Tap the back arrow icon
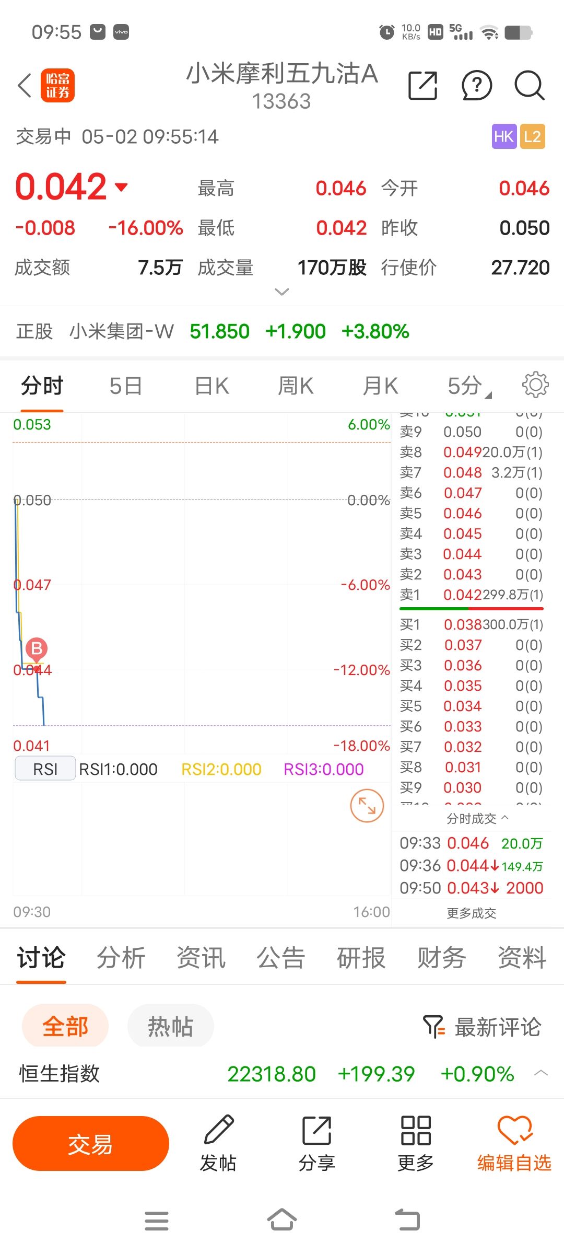This screenshot has width=564, height=1254. [25, 86]
